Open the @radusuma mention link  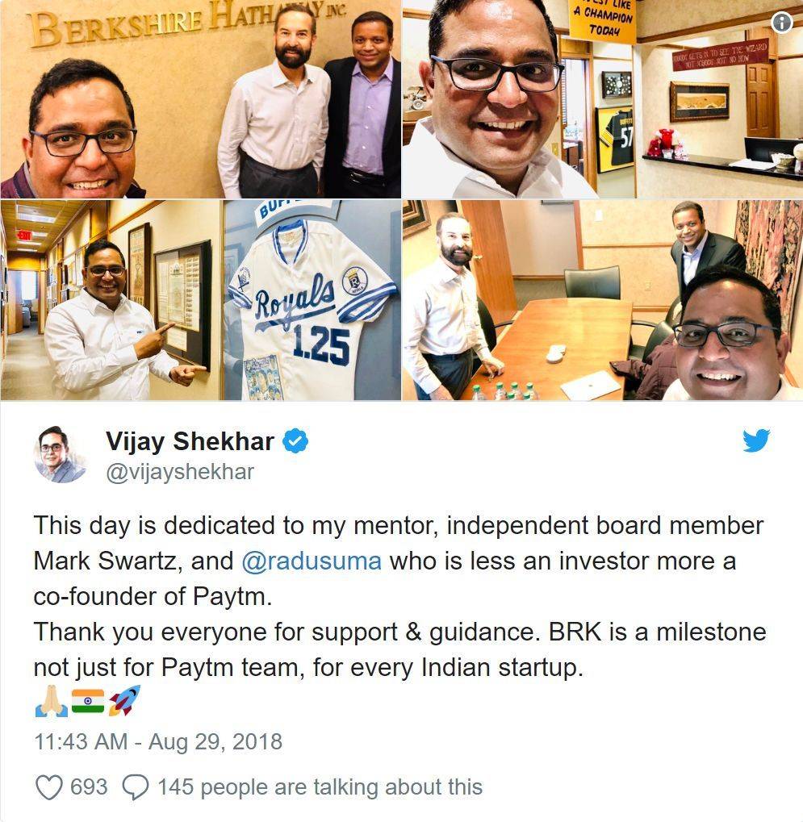pos(312,561)
